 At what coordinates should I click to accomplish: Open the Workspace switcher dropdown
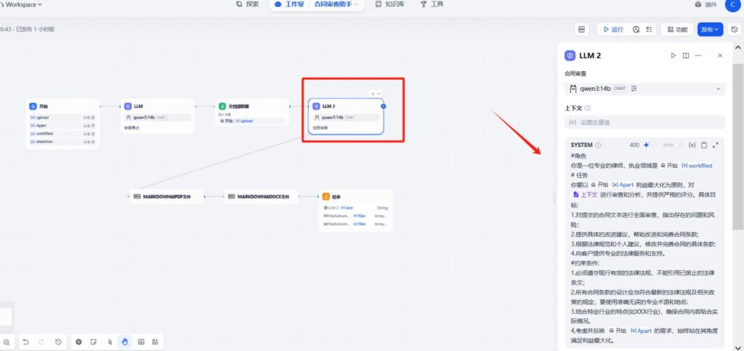(x=21, y=4)
